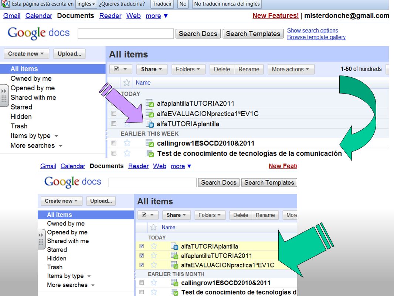Select Hidden in the lower sidebar
The image size is (394, 296).
tap(57, 258)
